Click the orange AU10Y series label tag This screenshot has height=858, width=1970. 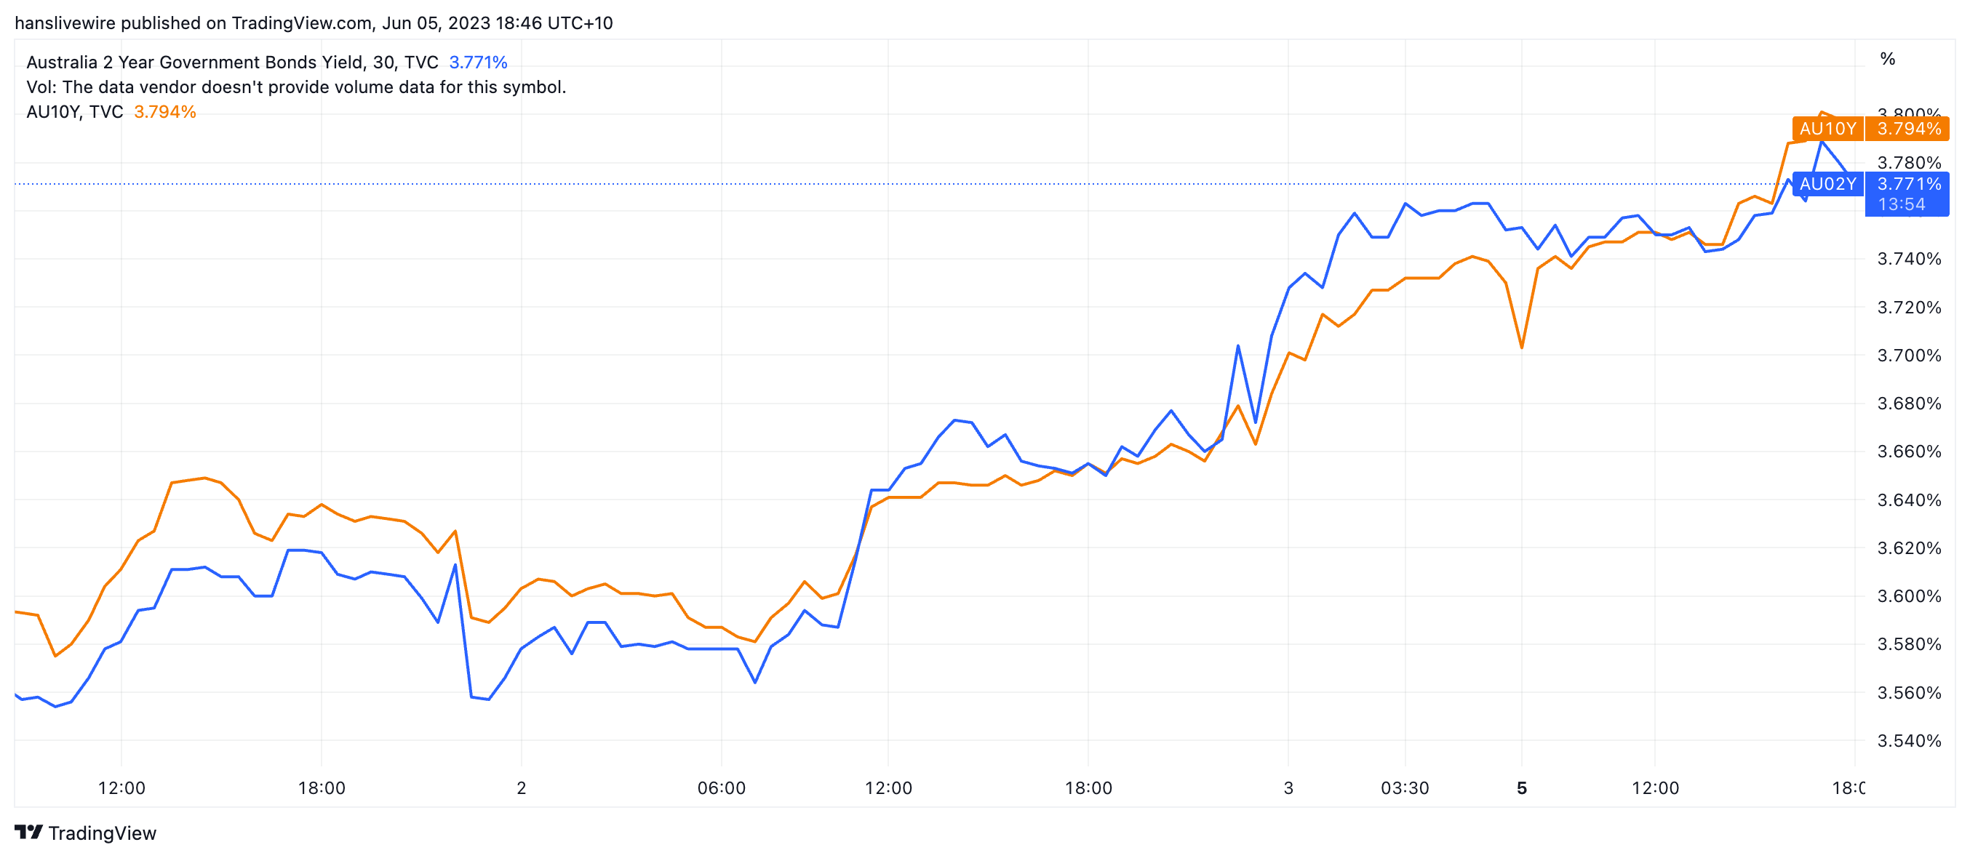click(x=1827, y=129)
